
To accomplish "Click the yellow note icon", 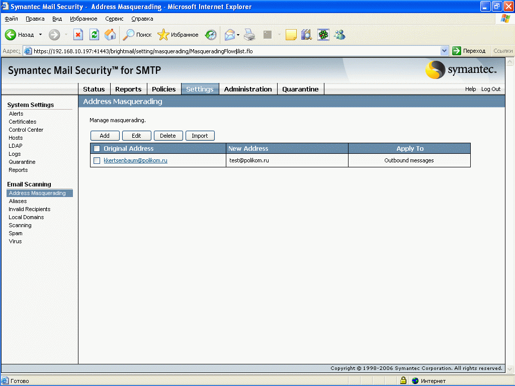I will point(291,35).
